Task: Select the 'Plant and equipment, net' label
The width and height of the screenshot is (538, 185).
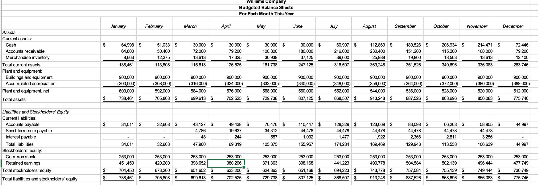Action: [x=26, y=91]
